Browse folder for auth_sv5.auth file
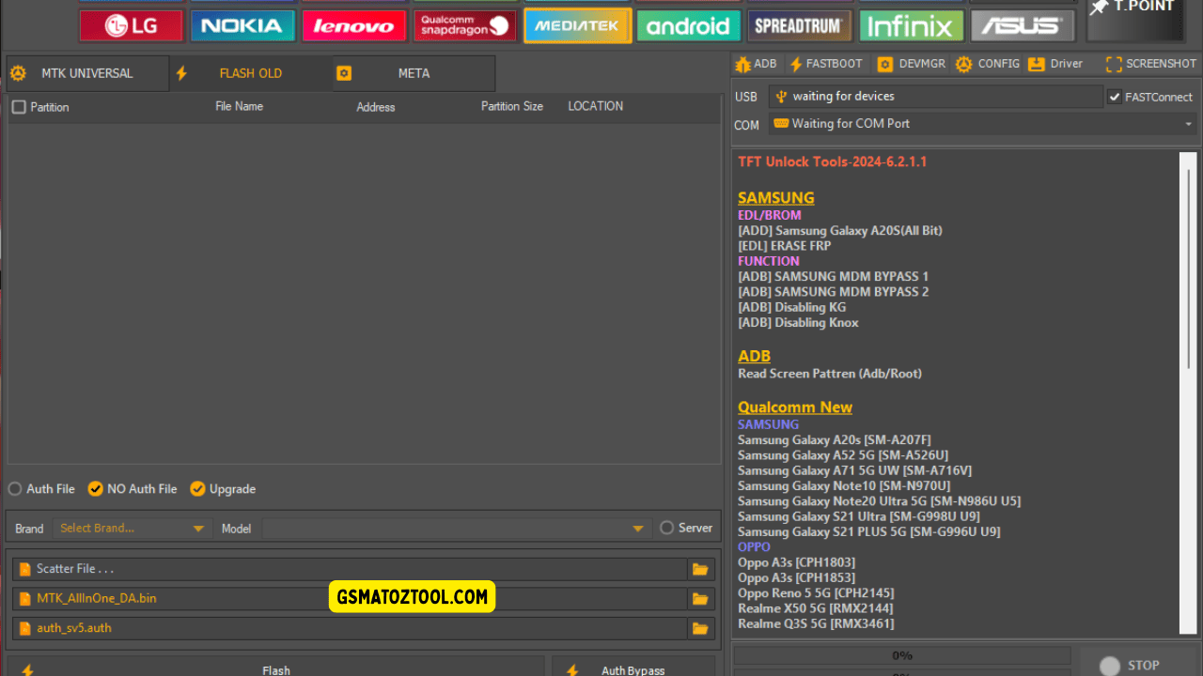1203x676 pixels. point(700,628)
